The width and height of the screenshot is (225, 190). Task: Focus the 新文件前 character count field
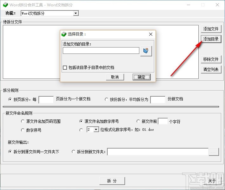pos(163,121)
